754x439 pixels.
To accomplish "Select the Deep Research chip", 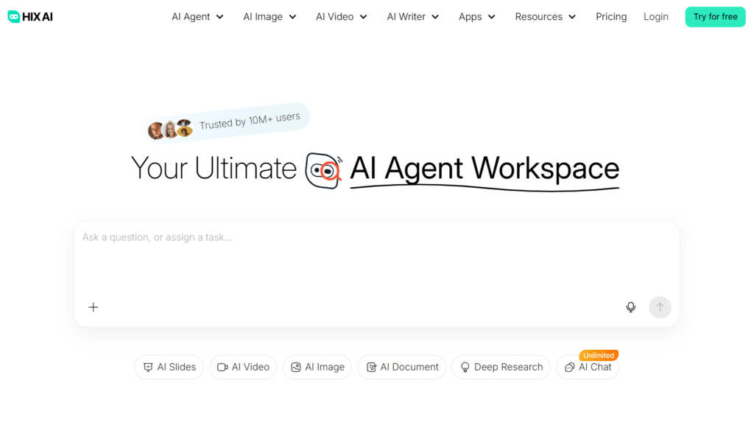I will pos(501,368).
